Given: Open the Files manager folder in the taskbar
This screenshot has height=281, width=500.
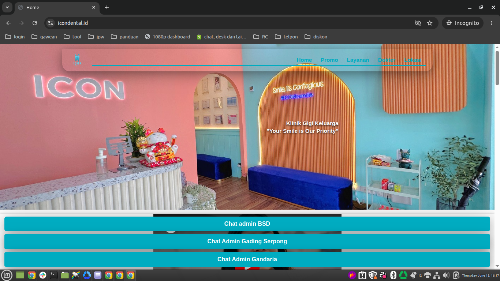Looking at the screenshot, I should pyautogui.click(x=65, y=275).
